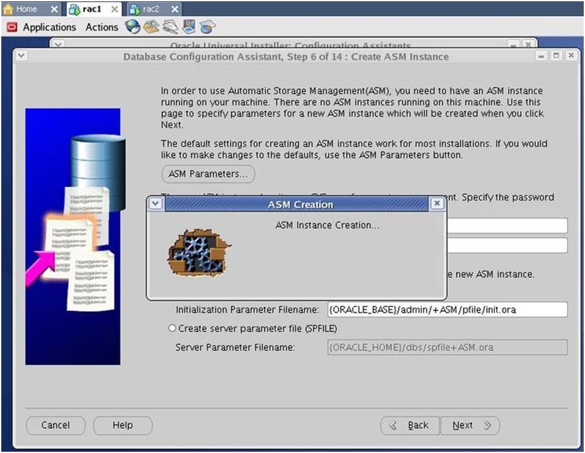The image size is (585, 453).
Task: Click the red Oracle logo icon
Action: (x=12, y=27)
